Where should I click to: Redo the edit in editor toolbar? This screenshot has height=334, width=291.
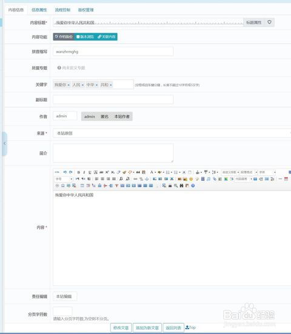pos(71,172)
